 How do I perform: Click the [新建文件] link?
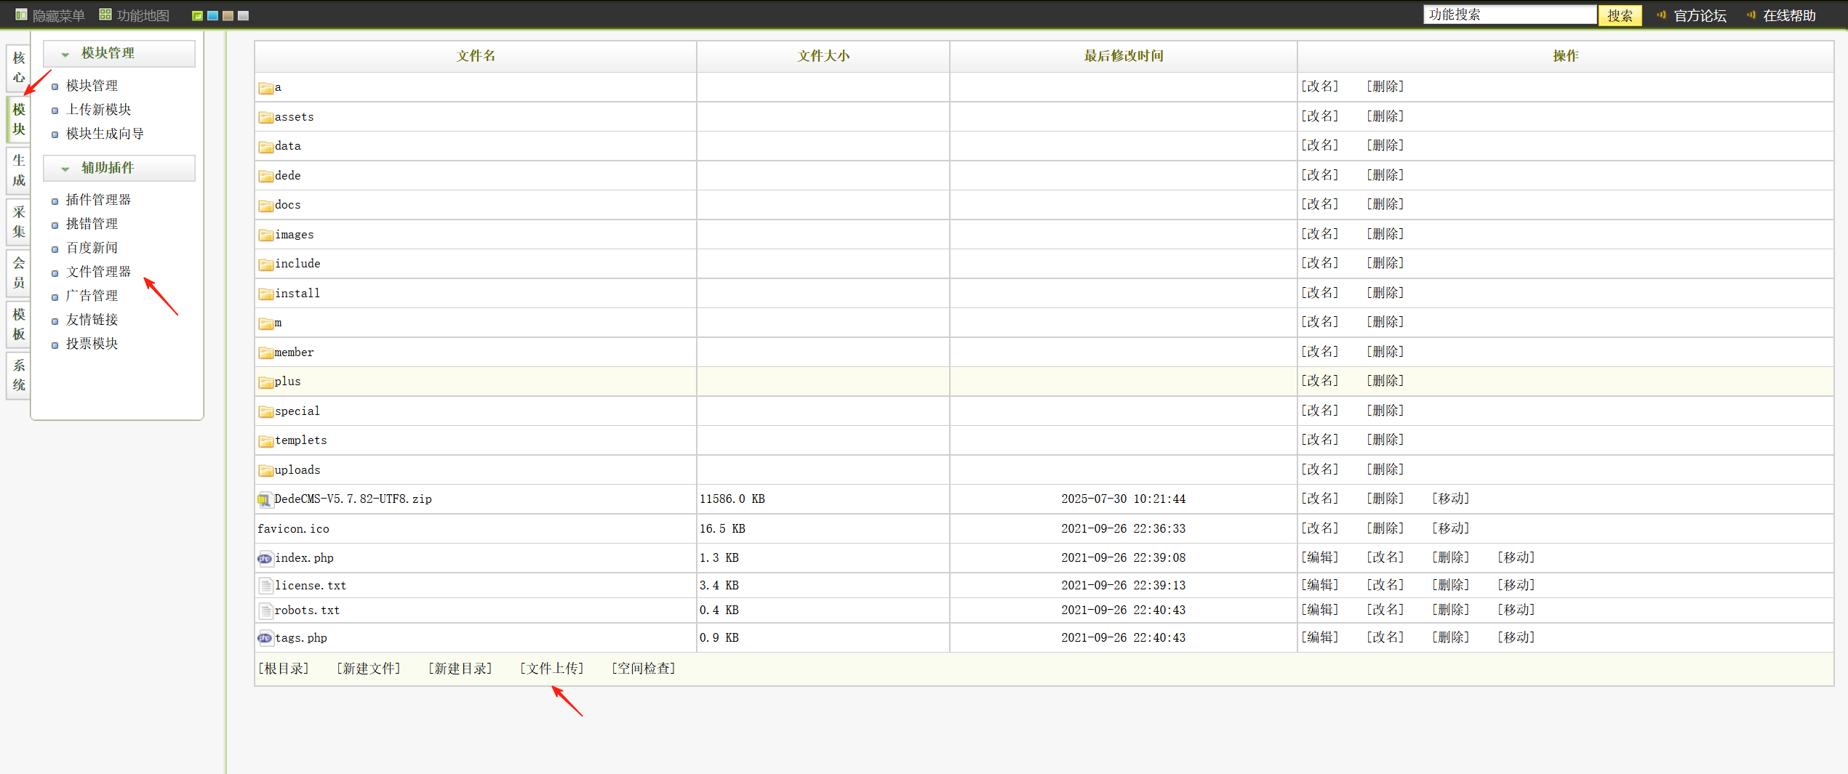click(x=369, y=669)
